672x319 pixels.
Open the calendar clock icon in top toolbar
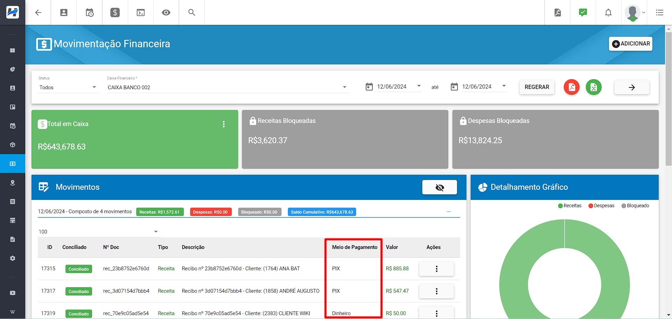(90, 13)
